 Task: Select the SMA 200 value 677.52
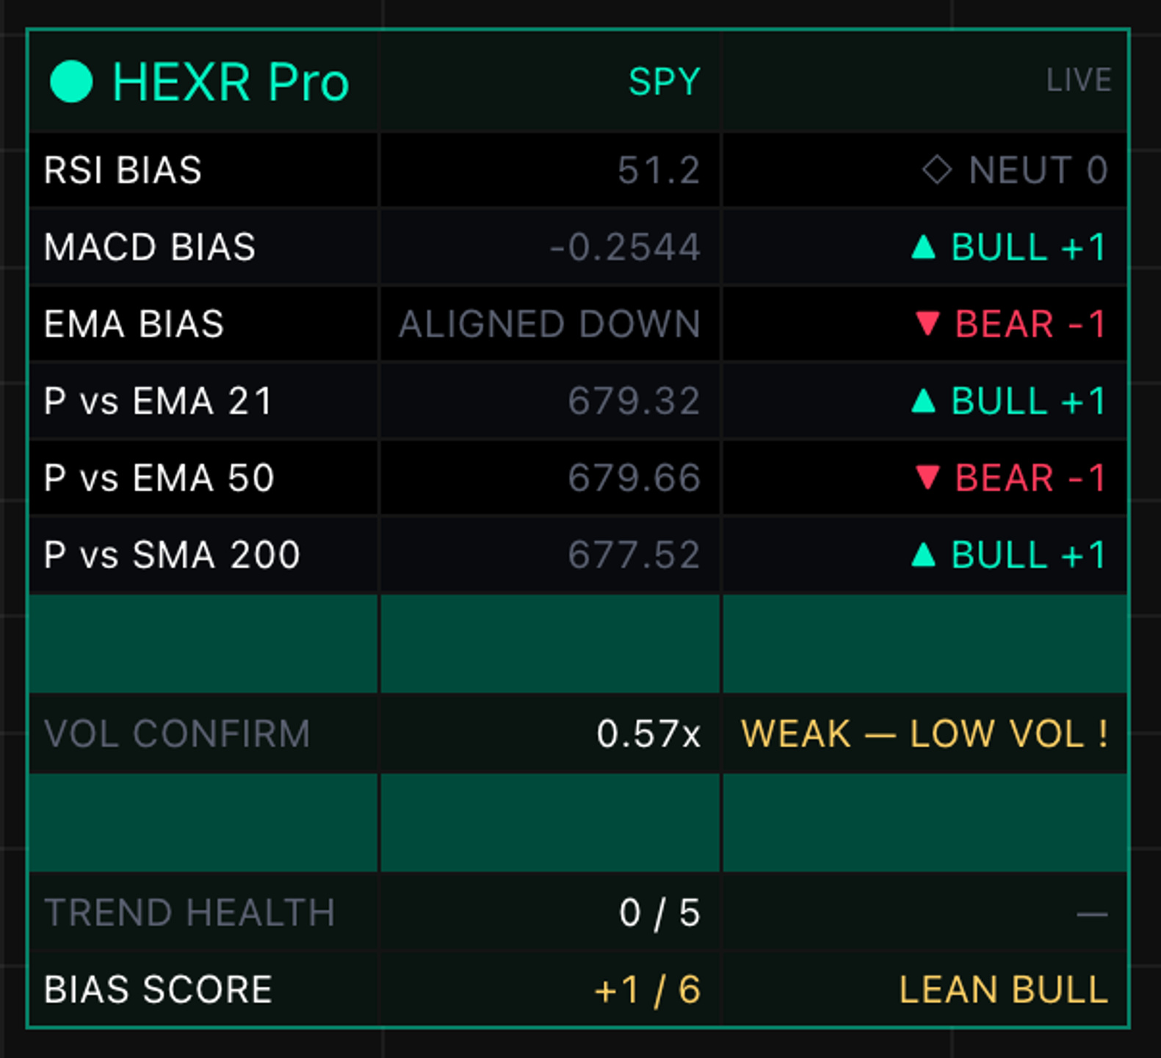coord(634,555)
